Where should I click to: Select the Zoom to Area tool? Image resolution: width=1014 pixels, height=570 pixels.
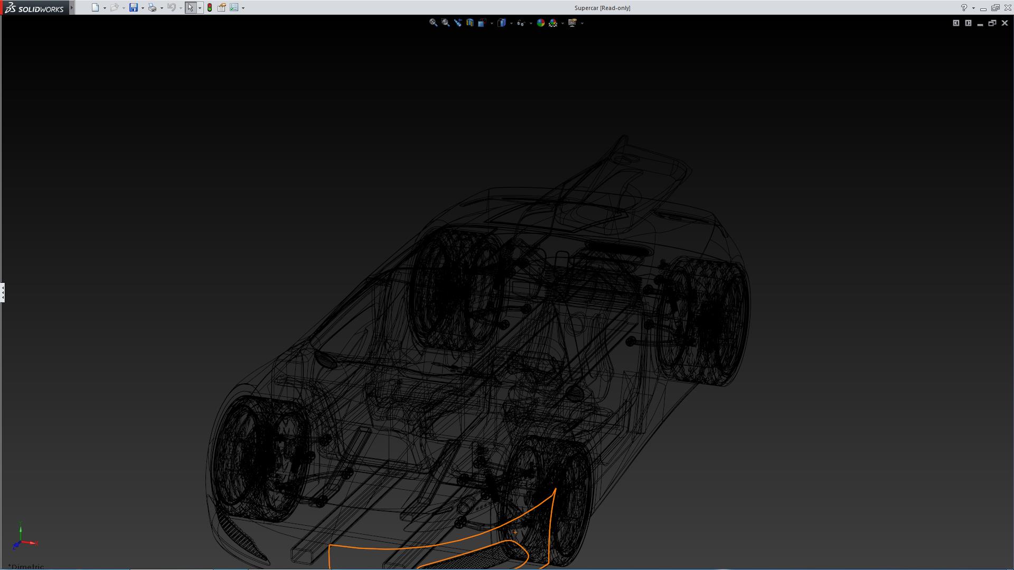point(445,23)
